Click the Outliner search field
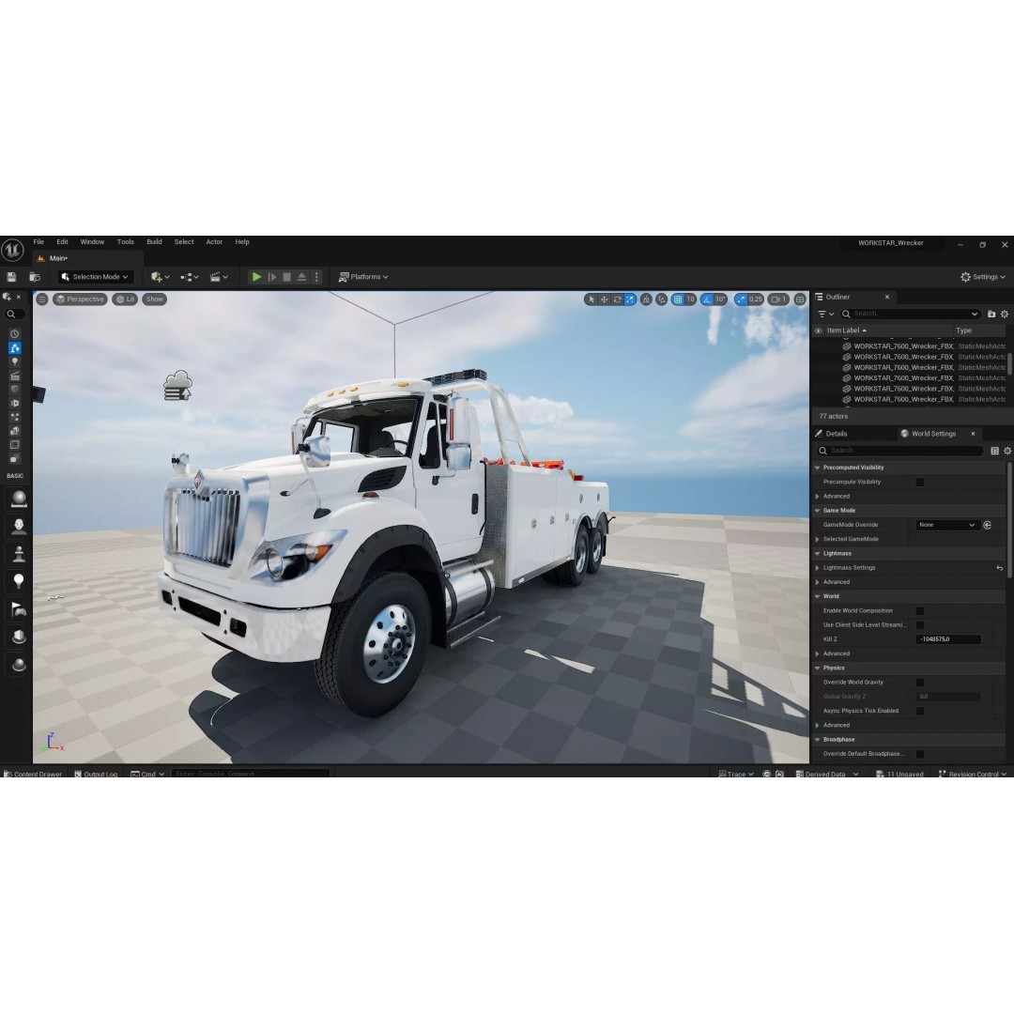 [910, 314]
